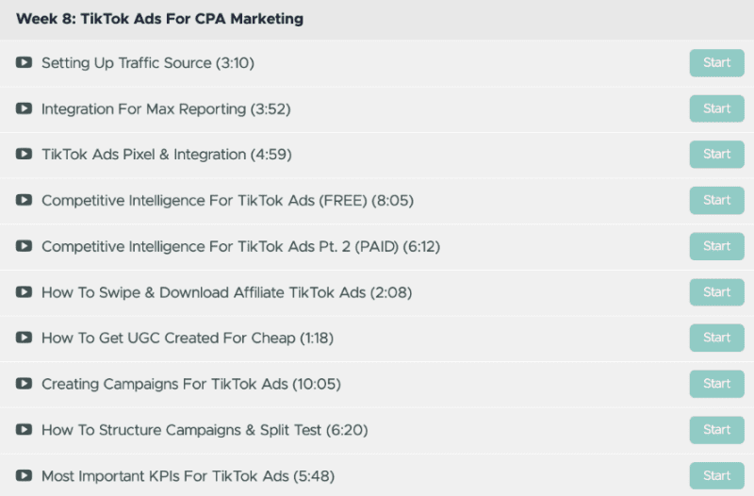Viewport: 754px width, 496px height.
Task: Click video icon beside How To Get UGC Created
Action: coord(24,338)
